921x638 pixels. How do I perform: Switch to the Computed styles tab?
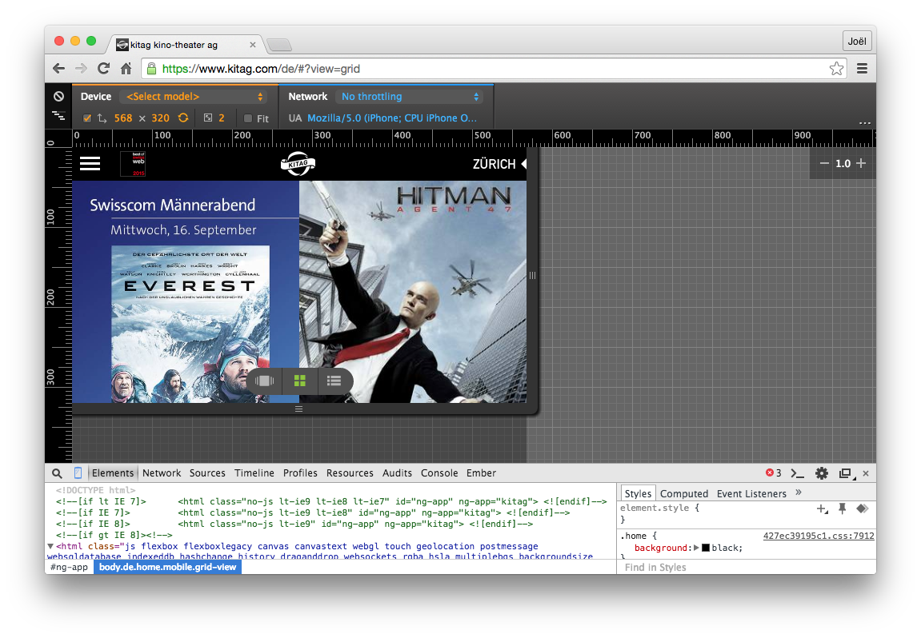tap(683, 493)
